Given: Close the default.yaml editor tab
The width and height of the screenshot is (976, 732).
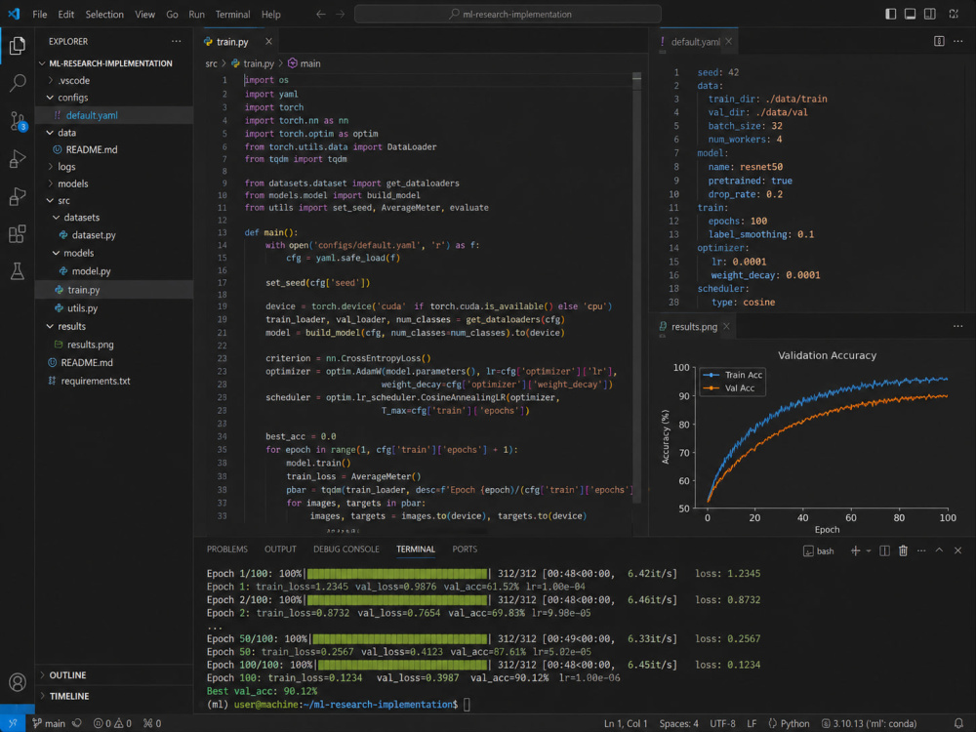Looking at the screenshot, I should (x=728, y=41).
